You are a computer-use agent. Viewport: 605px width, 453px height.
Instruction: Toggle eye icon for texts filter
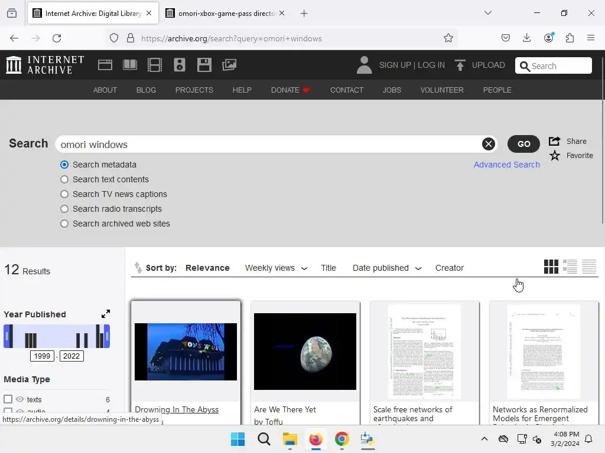19,399
